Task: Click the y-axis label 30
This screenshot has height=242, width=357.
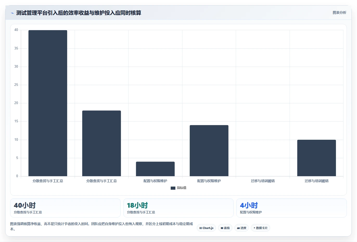Action: [16, 67]
